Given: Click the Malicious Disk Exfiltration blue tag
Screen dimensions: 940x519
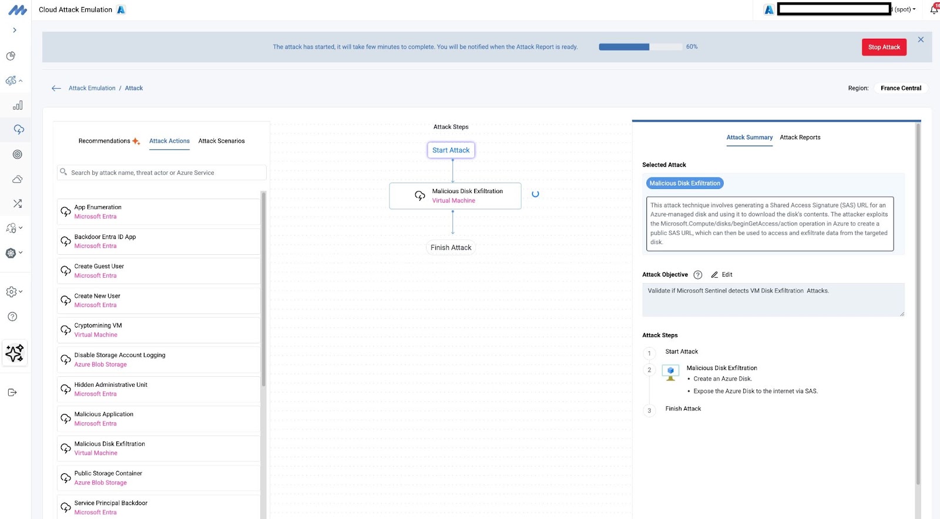Looking at the screenshot, I should tap(685, 183).
